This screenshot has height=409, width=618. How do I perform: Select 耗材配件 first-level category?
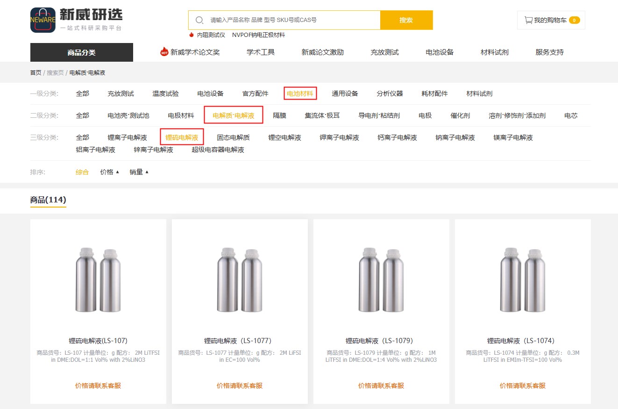(x=434, y=93)
